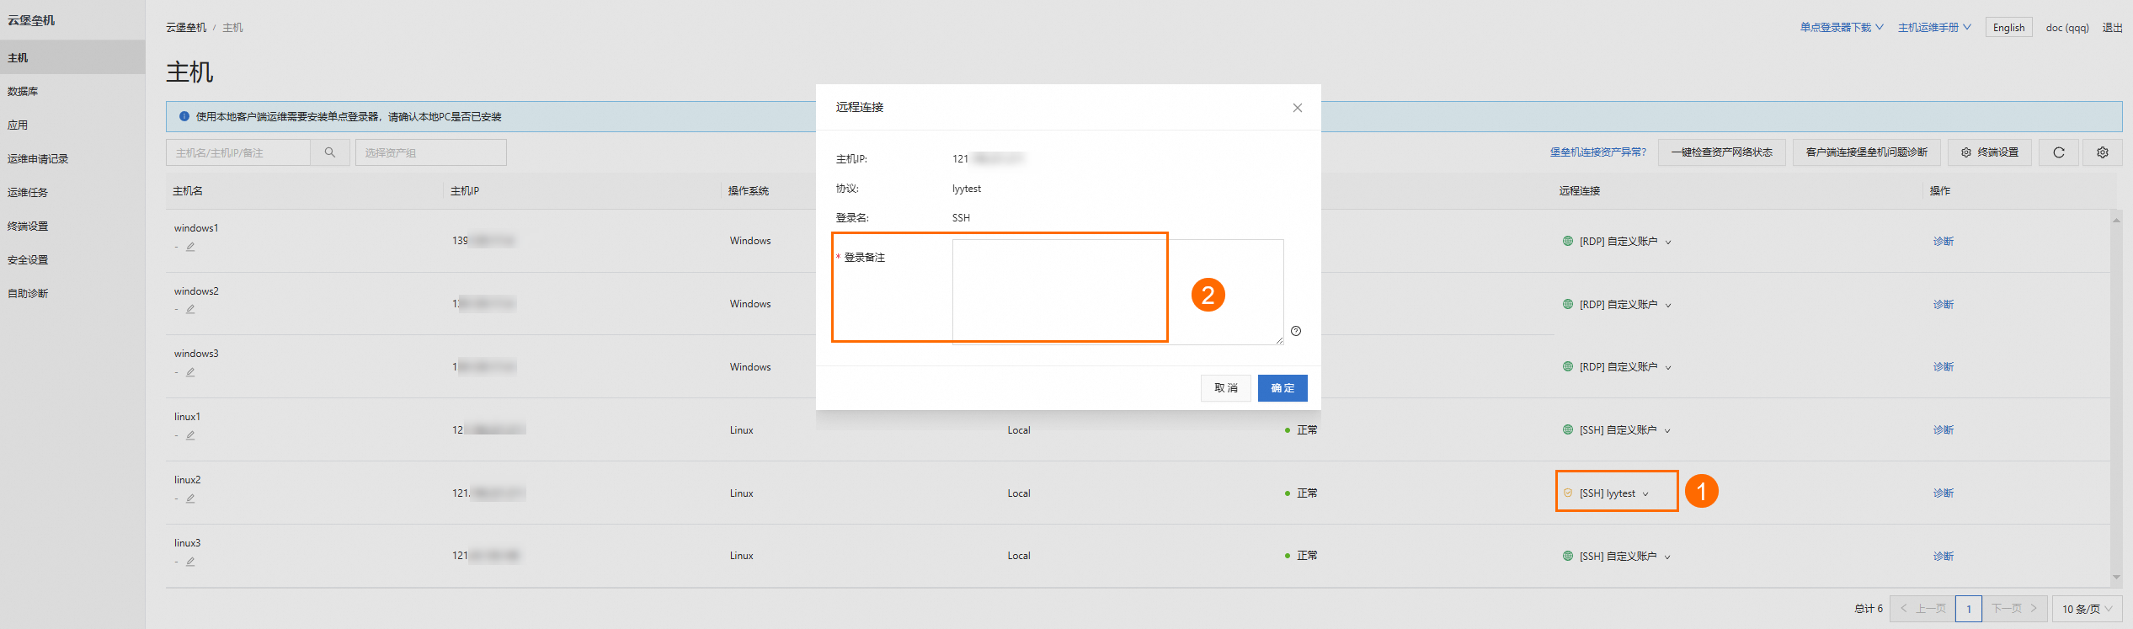Click the table scrollbar up arrow

click(x=2116, y=220)
